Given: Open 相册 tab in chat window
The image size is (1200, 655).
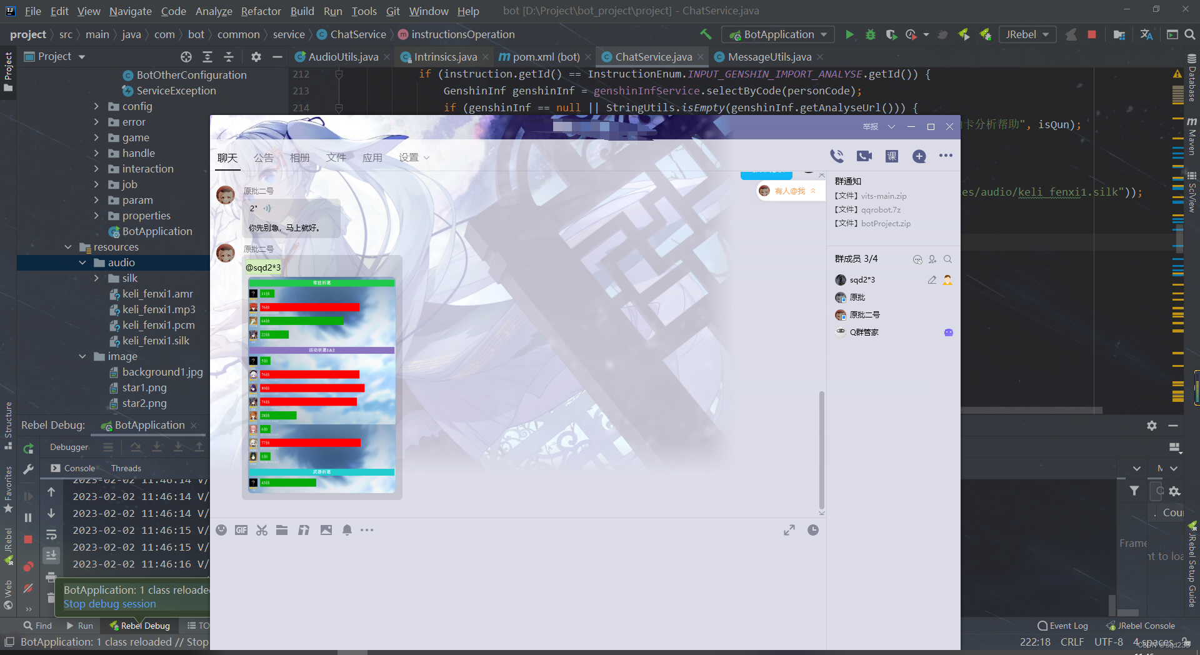Looking at the screenshot, I should click(299, 157).
